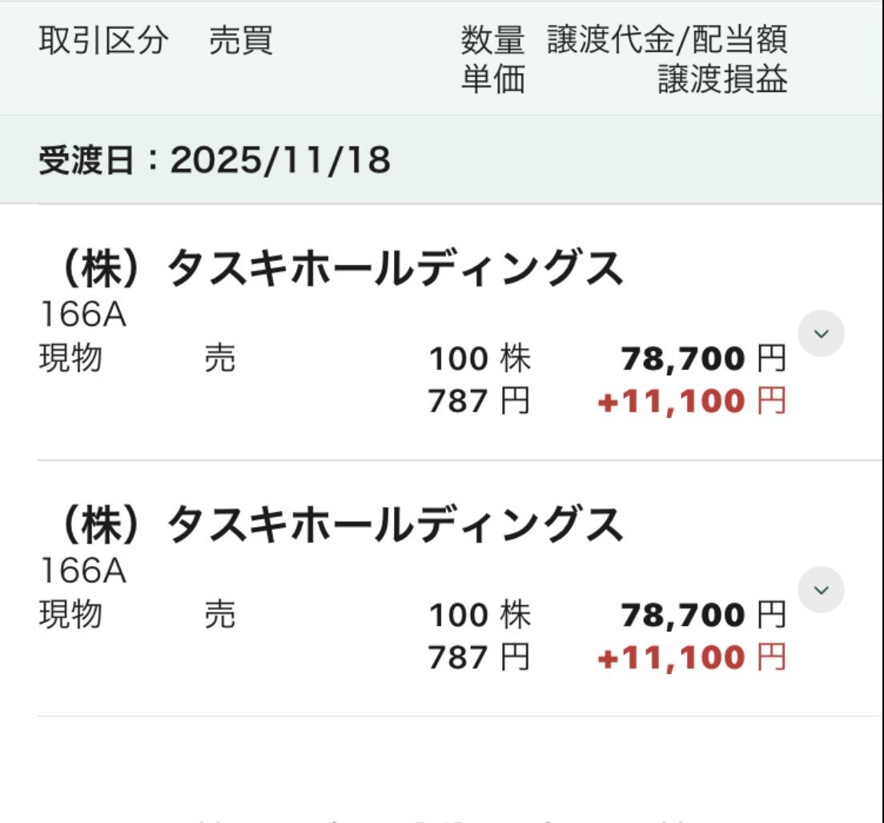Click the 数量 column header
884x823 pixels.
[492, 39]
